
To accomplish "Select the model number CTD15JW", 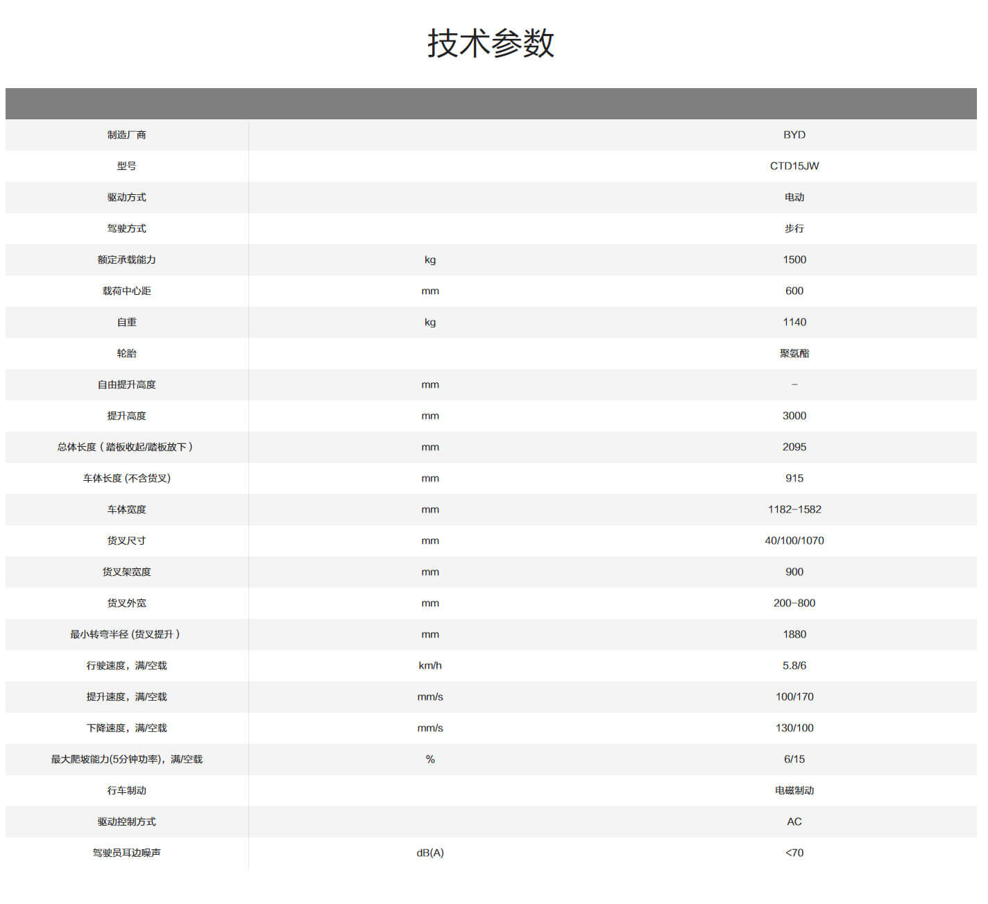I will (x=794, y=166).
